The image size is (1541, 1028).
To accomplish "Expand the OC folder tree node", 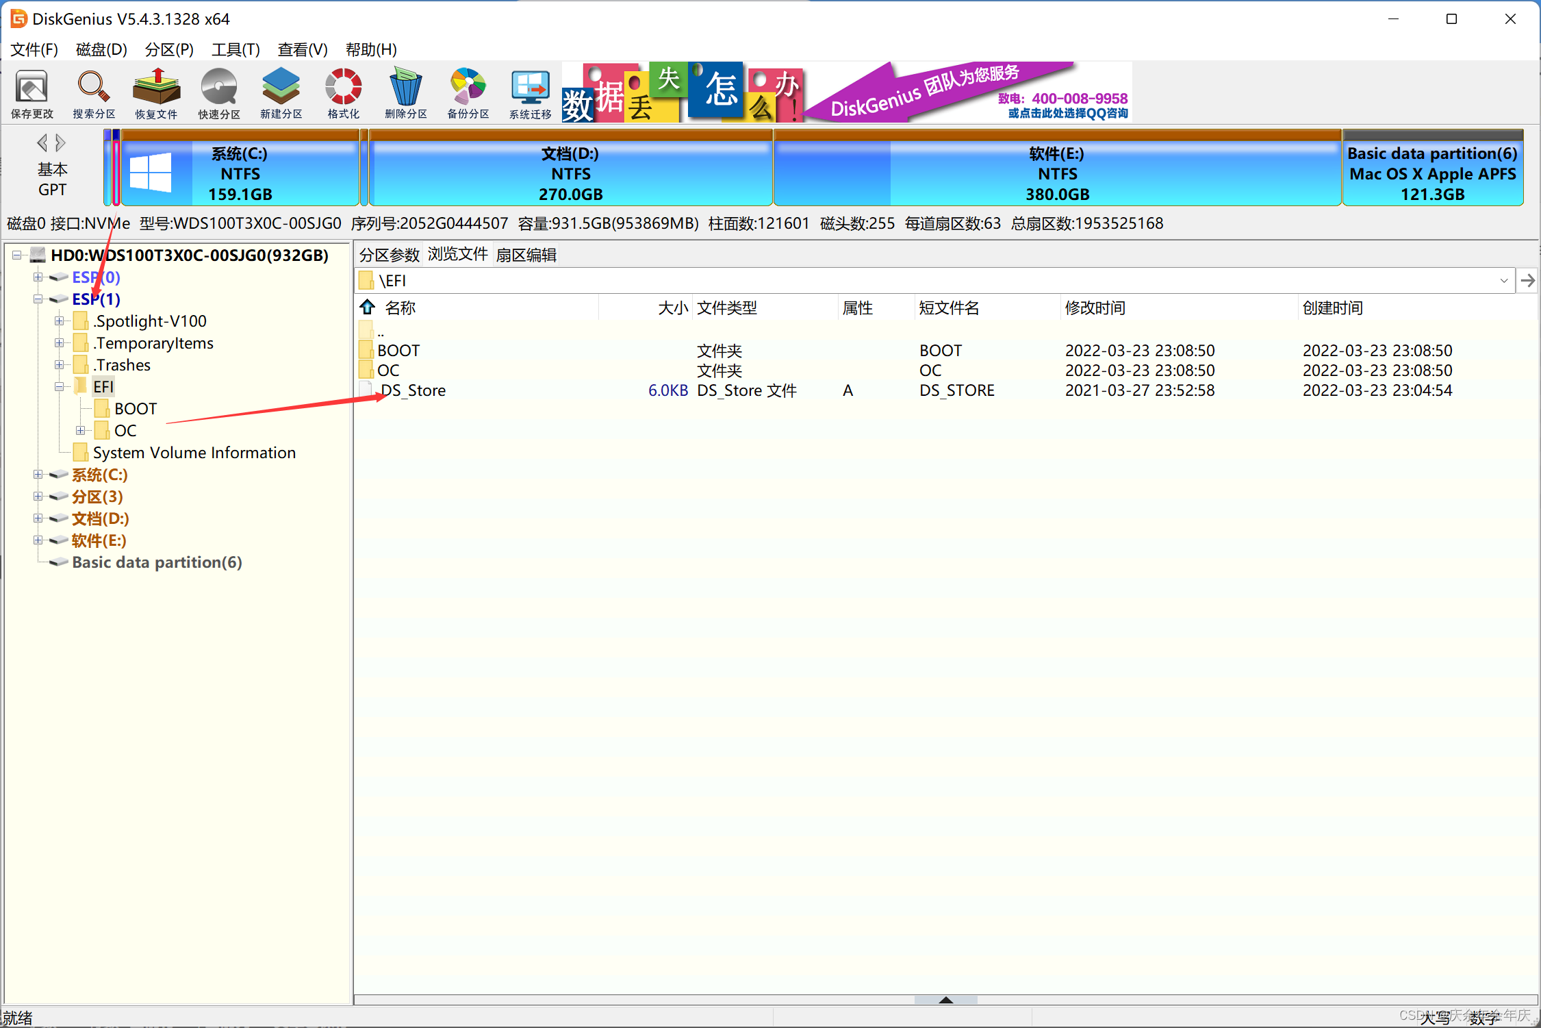I will coord(81,431).
